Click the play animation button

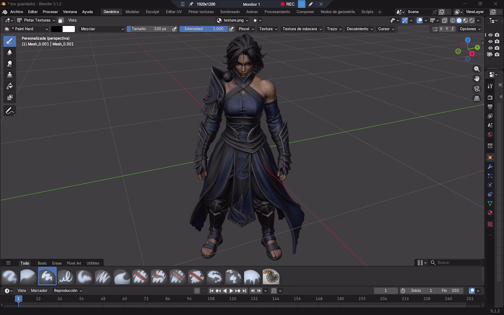coord(231,291)
